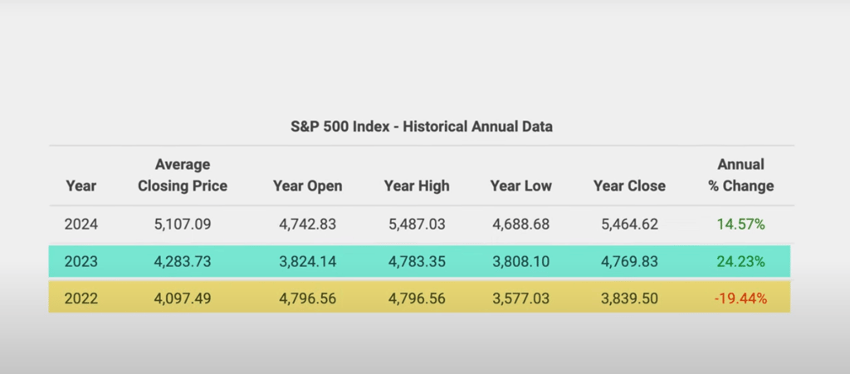Select the 2022 year low 3,577.03
Screen dimensions: 850x374
520,299
